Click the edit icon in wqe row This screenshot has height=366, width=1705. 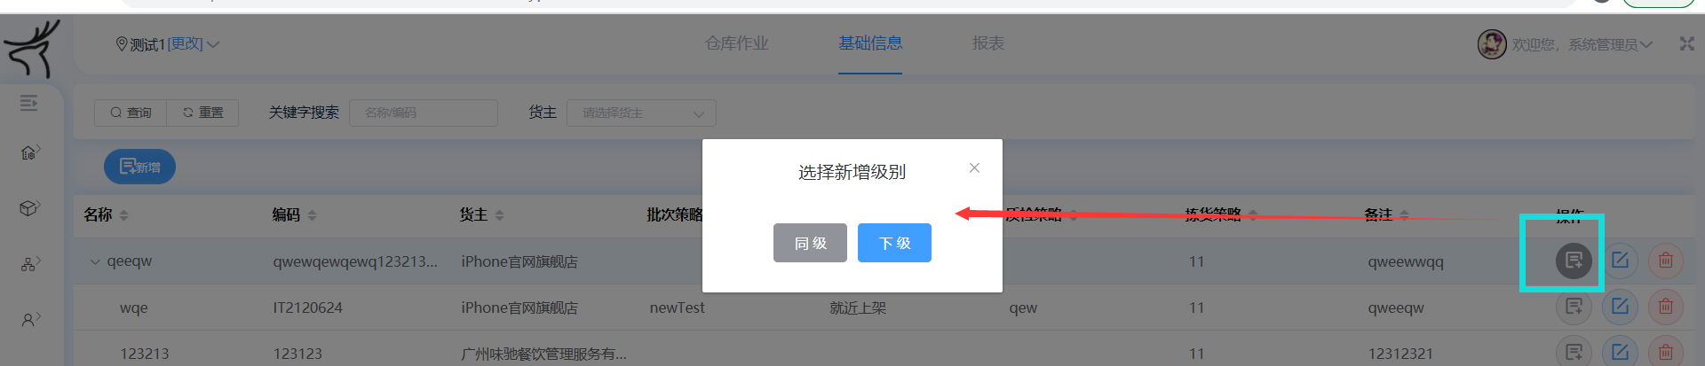point(1620,307)
